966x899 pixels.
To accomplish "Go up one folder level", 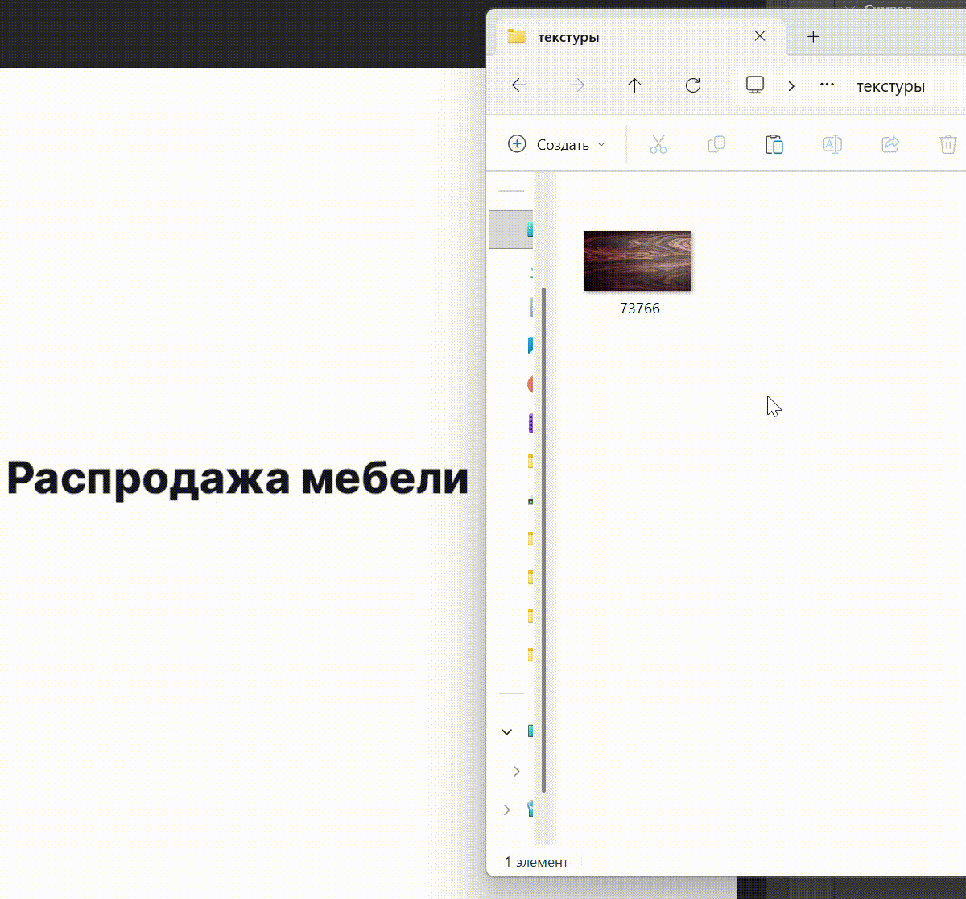I will 634,85.
